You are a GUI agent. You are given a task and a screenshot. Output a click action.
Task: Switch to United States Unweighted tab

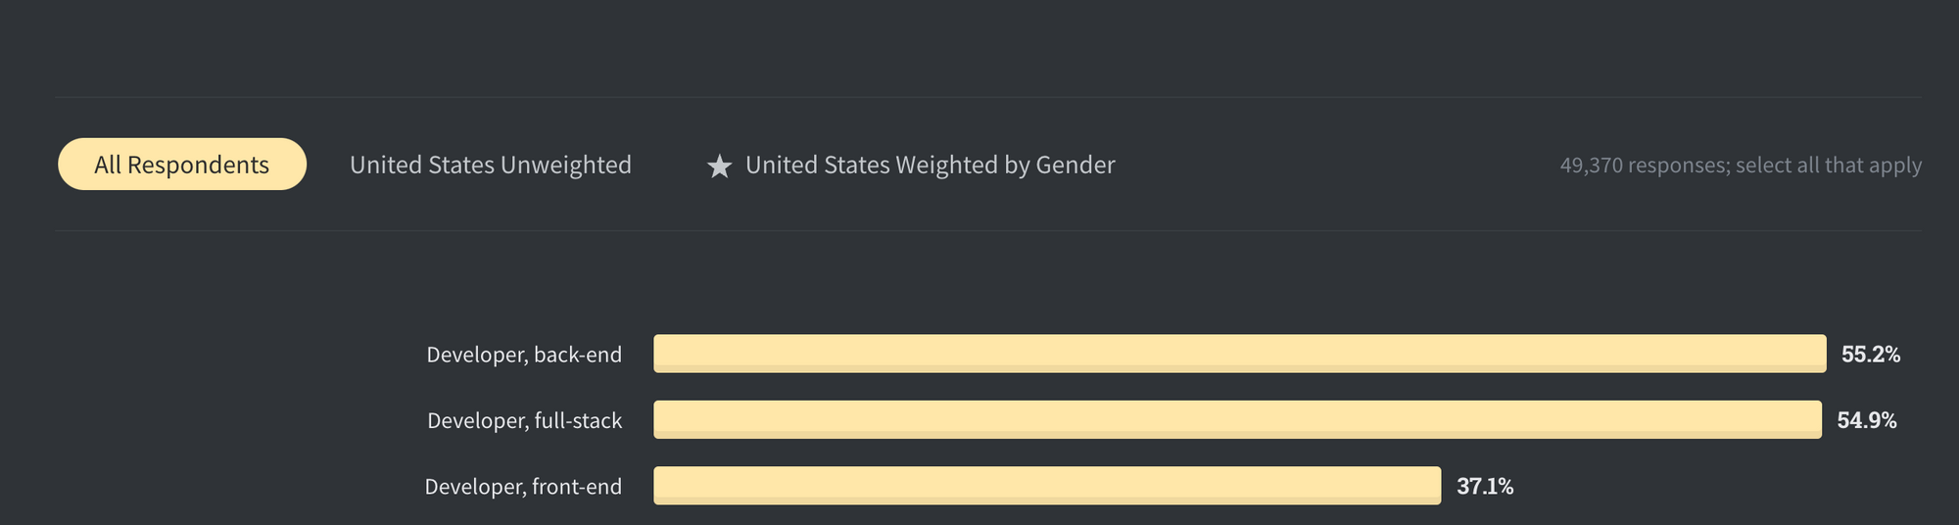491,165
